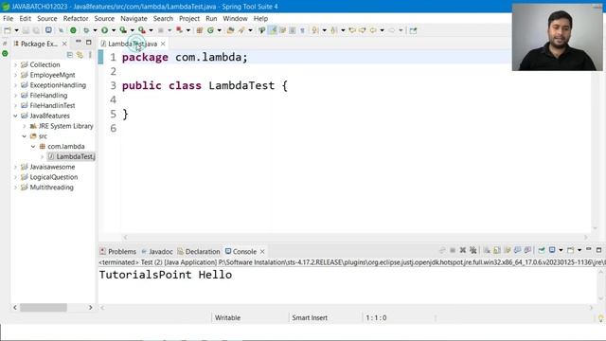This screenshot has height=341, width=606.
Task: Click the green Run toolbar button
Action: point(104,30)
